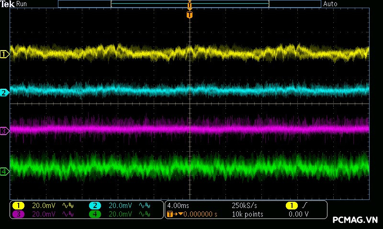Select channel 1 ground marker on left edge
Screen dimensions: 383x229
tap(4, 54)
